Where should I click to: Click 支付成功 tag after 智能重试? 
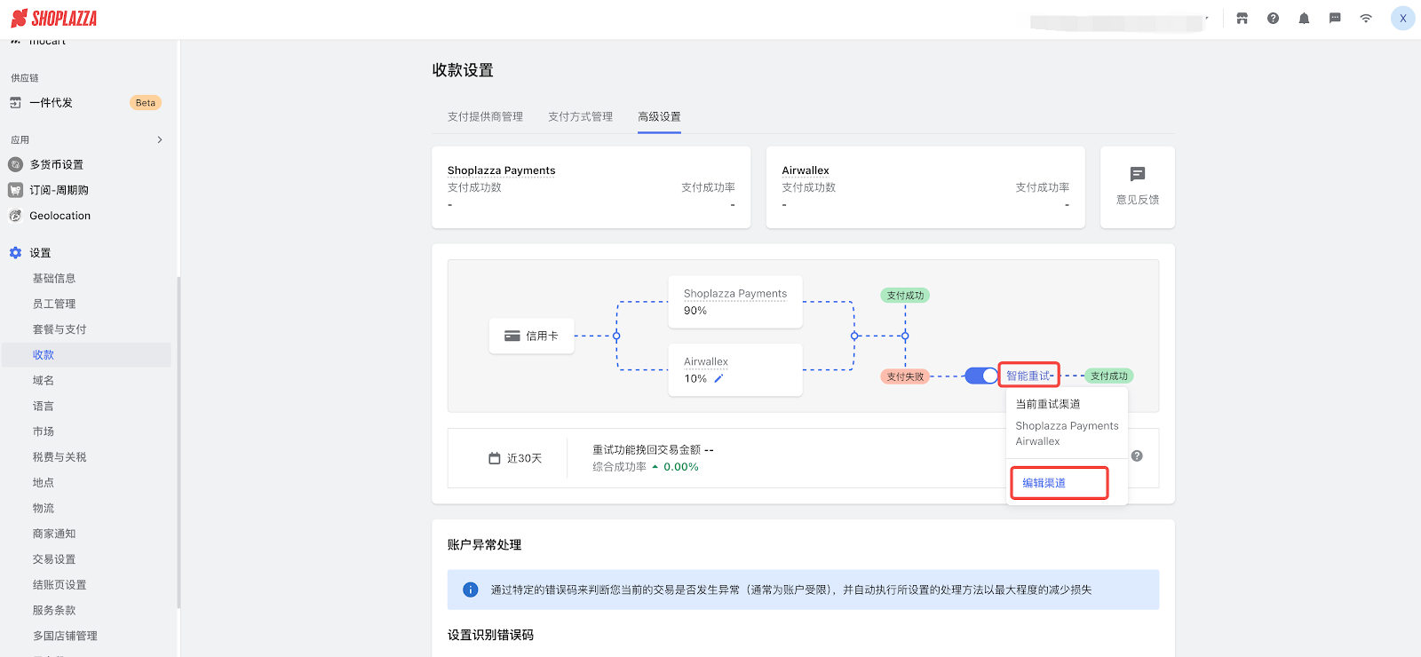point(1108,376)
